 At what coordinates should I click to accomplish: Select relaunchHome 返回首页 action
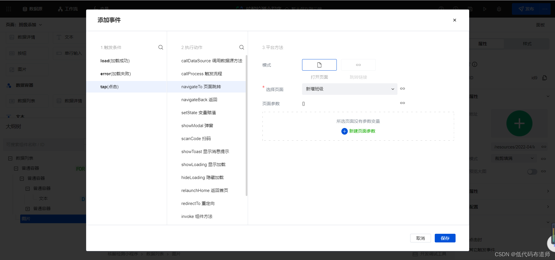tap(206, 191)
